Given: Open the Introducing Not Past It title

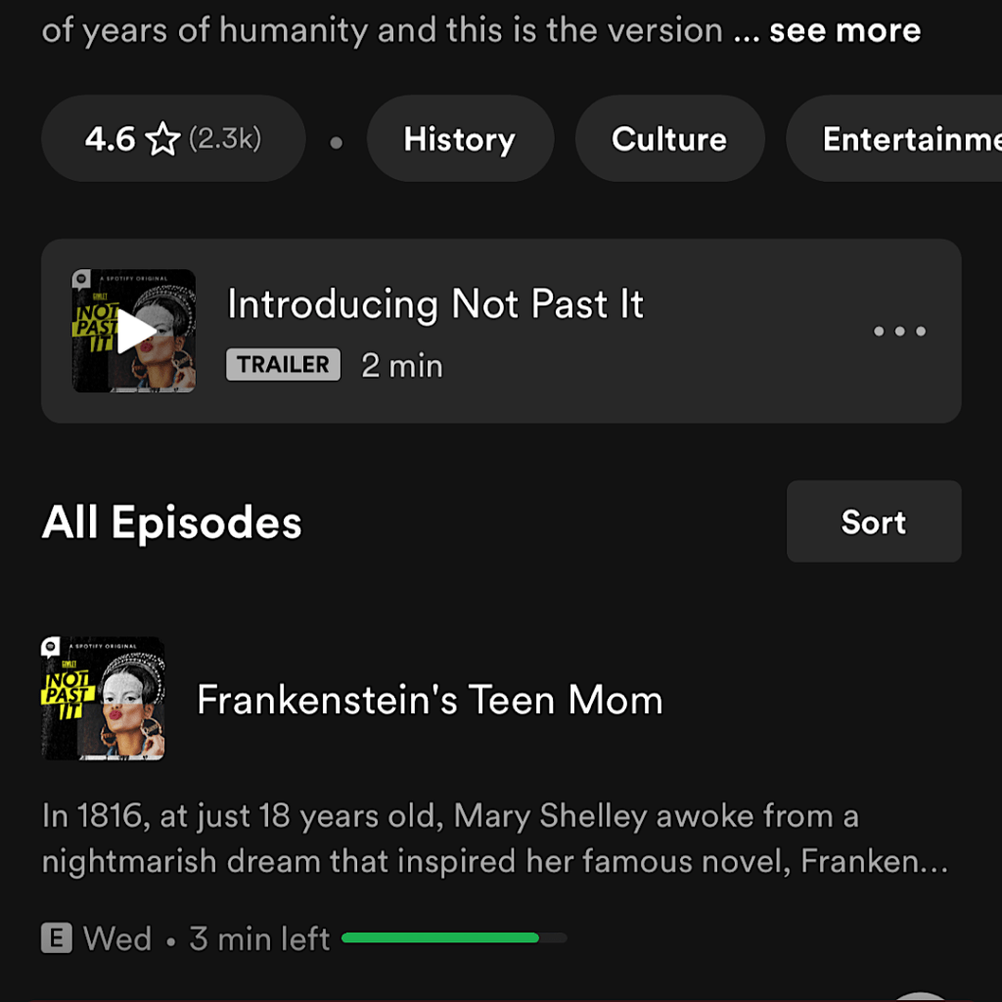Looking at the screenshot, I should coord(435,304).
